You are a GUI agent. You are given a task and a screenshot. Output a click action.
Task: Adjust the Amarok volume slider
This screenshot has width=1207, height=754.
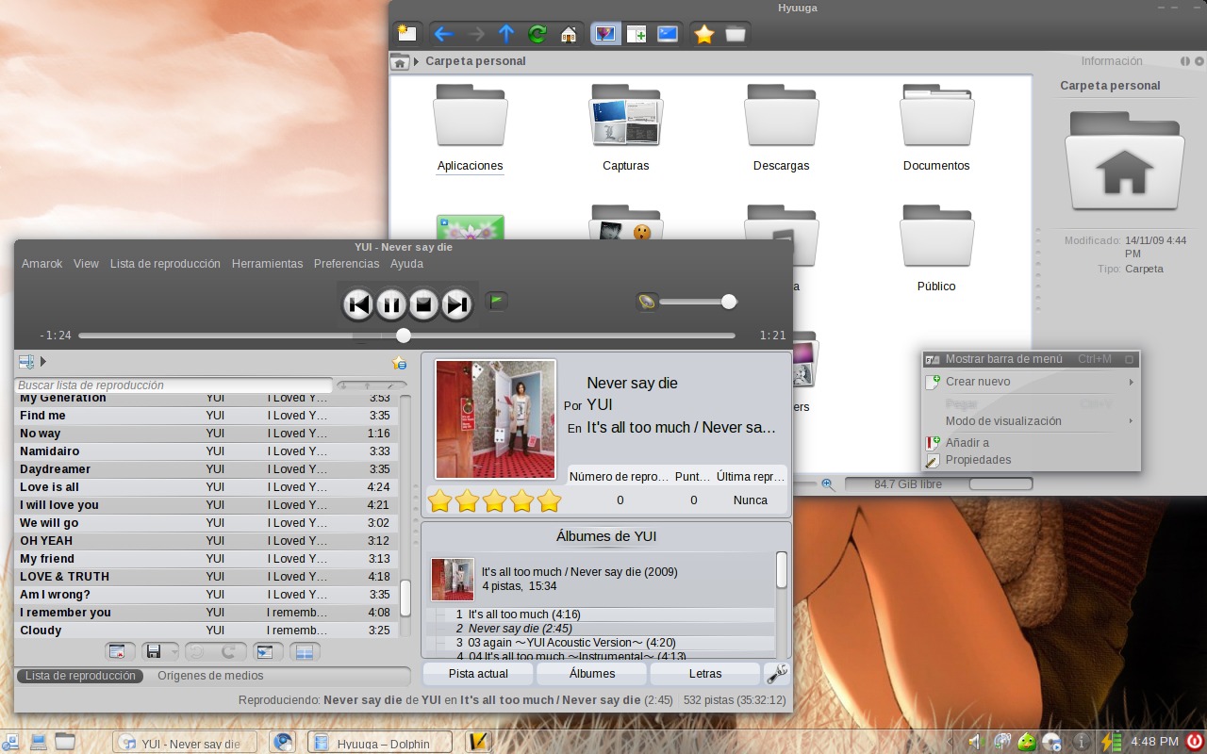[698, 302]
